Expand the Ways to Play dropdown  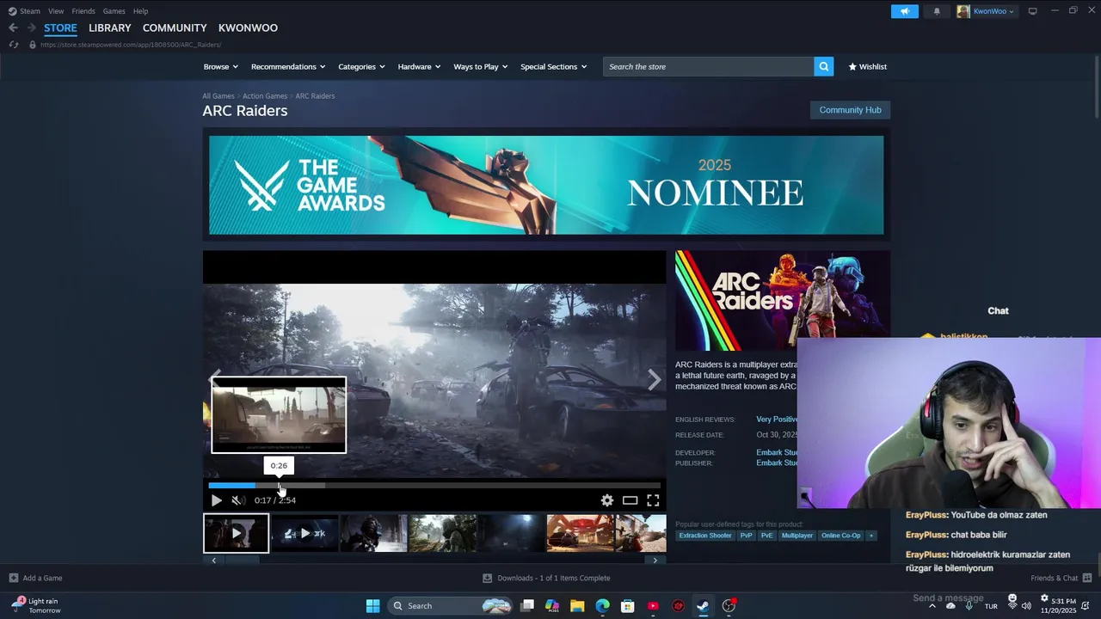480,66
